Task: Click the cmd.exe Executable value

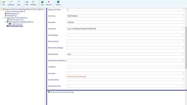Action: click(x=71, y=22)
